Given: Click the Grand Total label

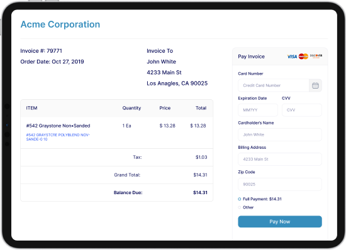Looking at the screenshot, I should click(127, 175).
